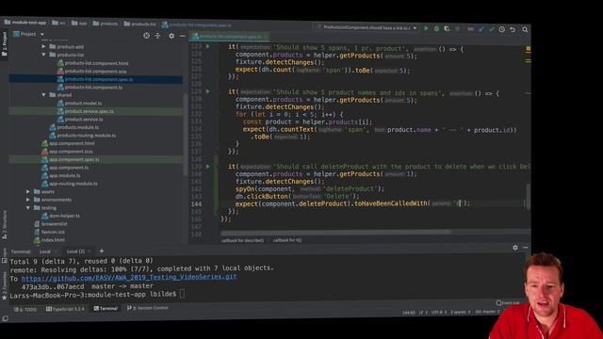Open Favorites side panel star
603x339 pixels.
click(5, 298)
